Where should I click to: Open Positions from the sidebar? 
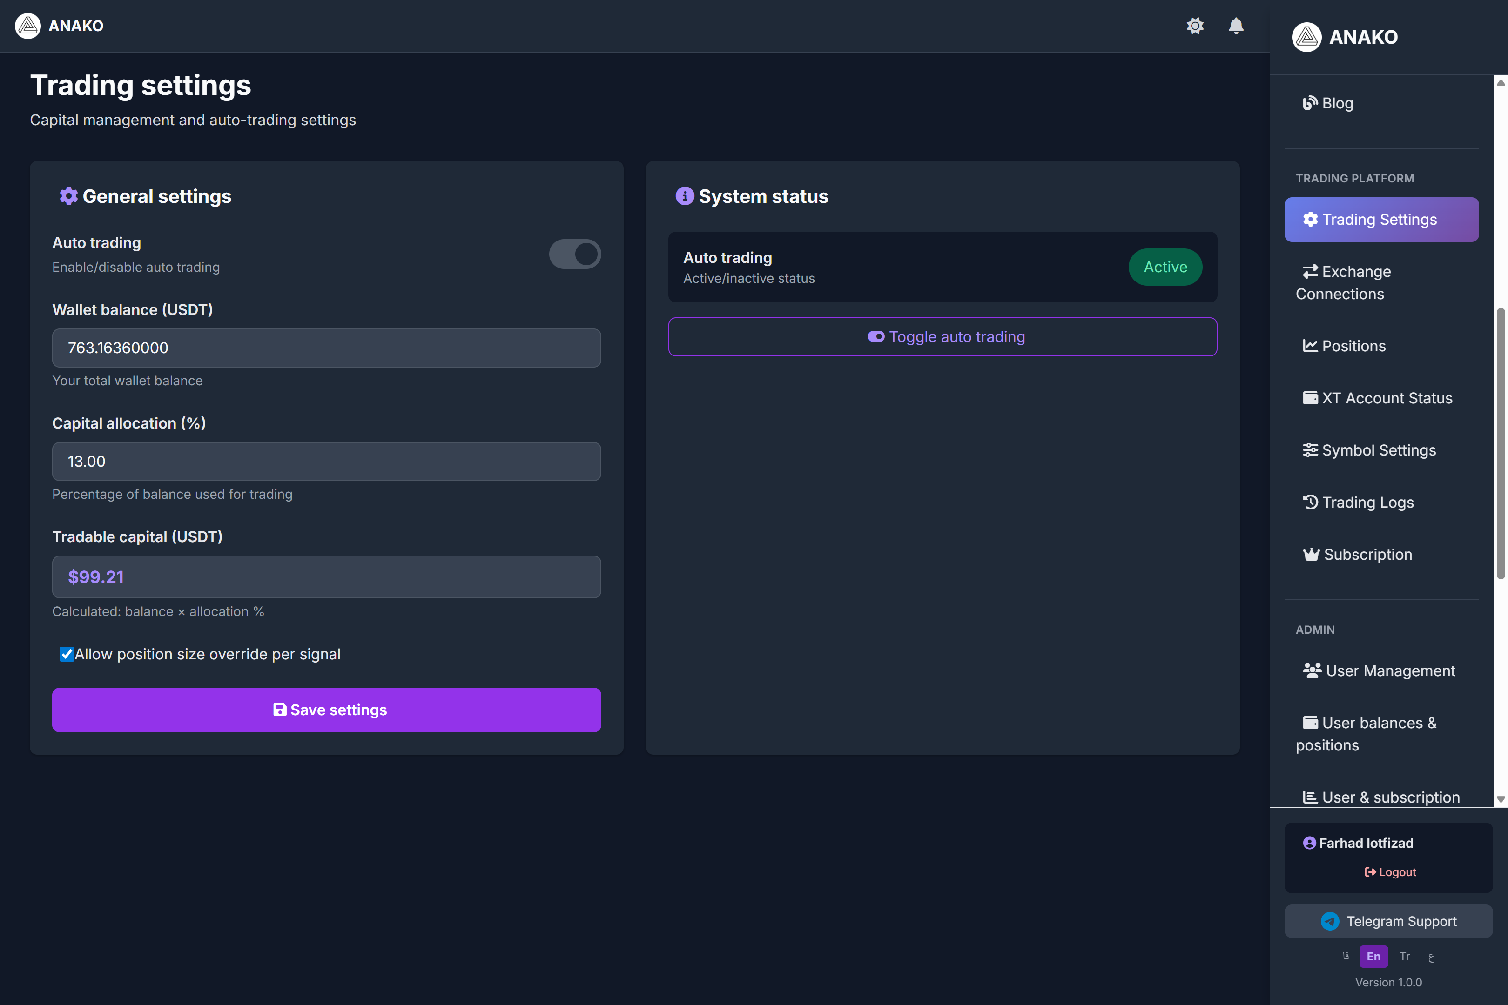pos(1353,345)
